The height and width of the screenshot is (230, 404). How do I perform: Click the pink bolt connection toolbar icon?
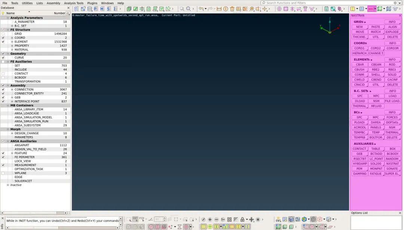click(305, 9)
